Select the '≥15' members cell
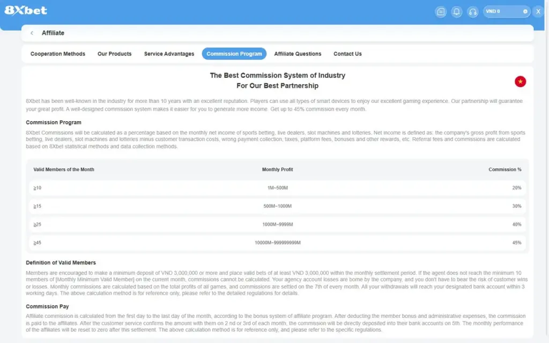The height and width of the screenshot is (343, 549). pyautogui.click(x=38, y=206)
